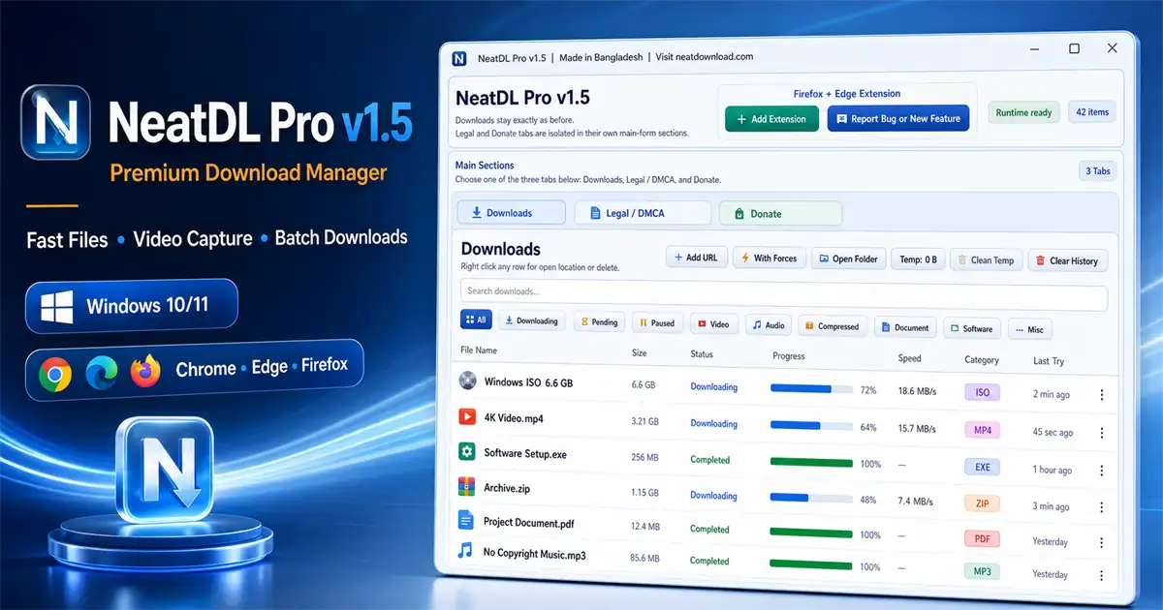Image resolution: width=1163 pixels, height=610 pixels.
Task: Open row menu for Windows ISO
Action: [1101, 394]
